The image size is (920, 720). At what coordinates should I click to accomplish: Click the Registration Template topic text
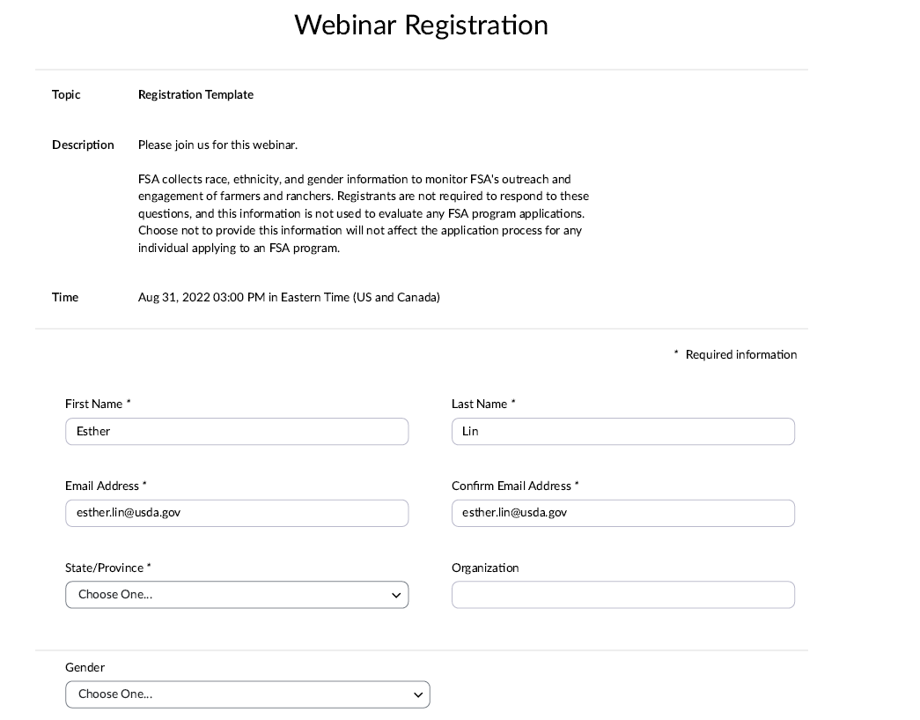tap(195, 95)
